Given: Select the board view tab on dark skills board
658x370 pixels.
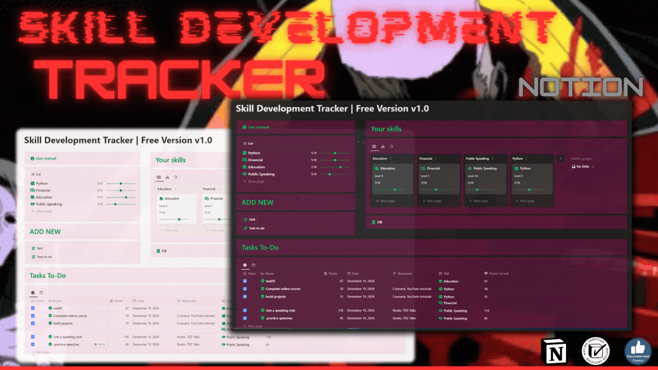Looking at the screenshot, I should tap(374, 146).
